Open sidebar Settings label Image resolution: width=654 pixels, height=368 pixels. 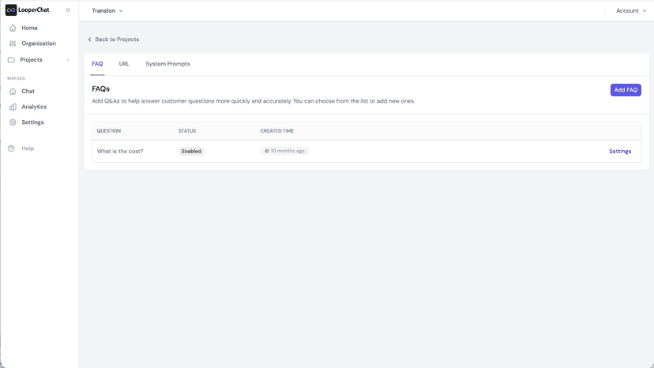coord(32,122)
